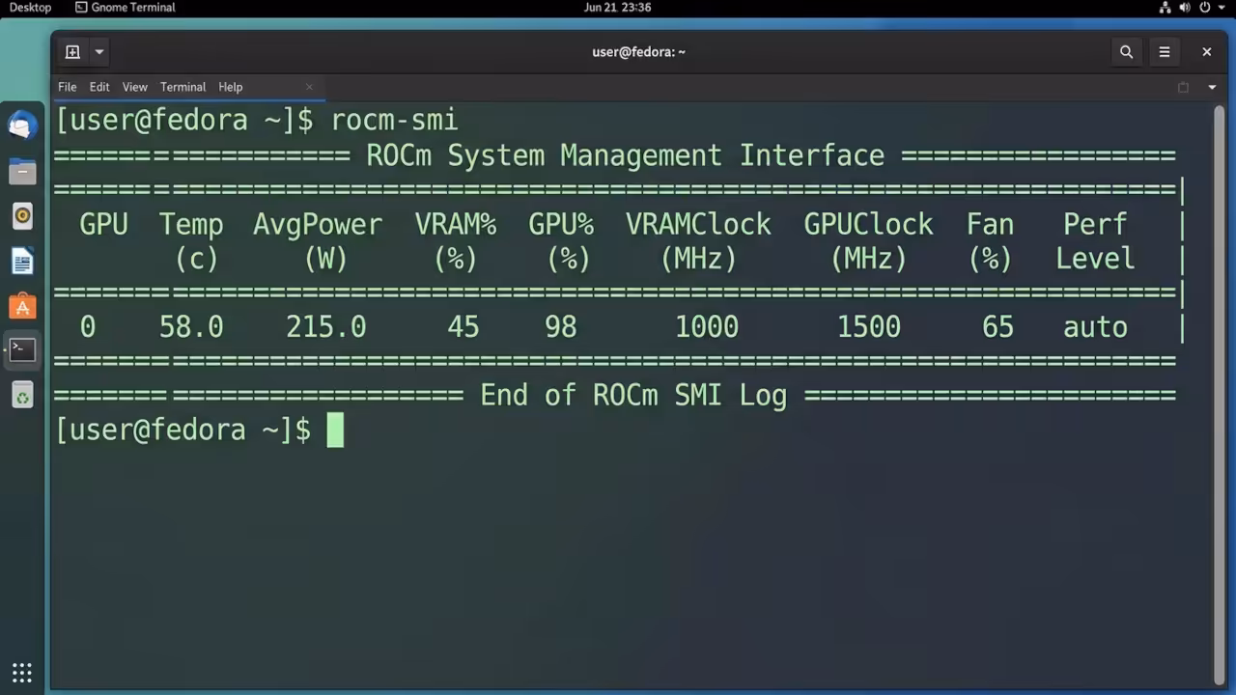Open Gnome Terminal app menu in top bar

pyautogui.click(x=126, y=7)
